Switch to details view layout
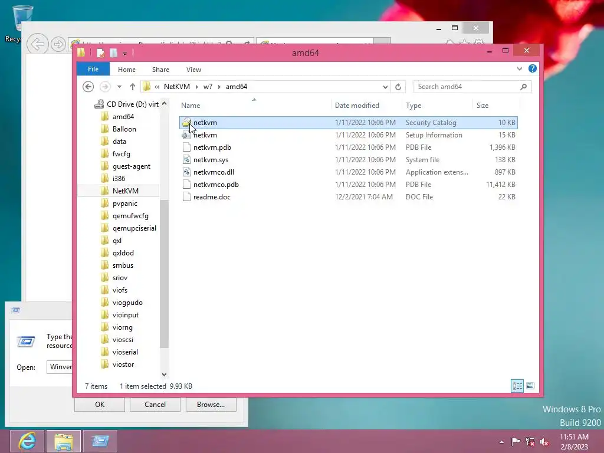 [x=517, y=386]
